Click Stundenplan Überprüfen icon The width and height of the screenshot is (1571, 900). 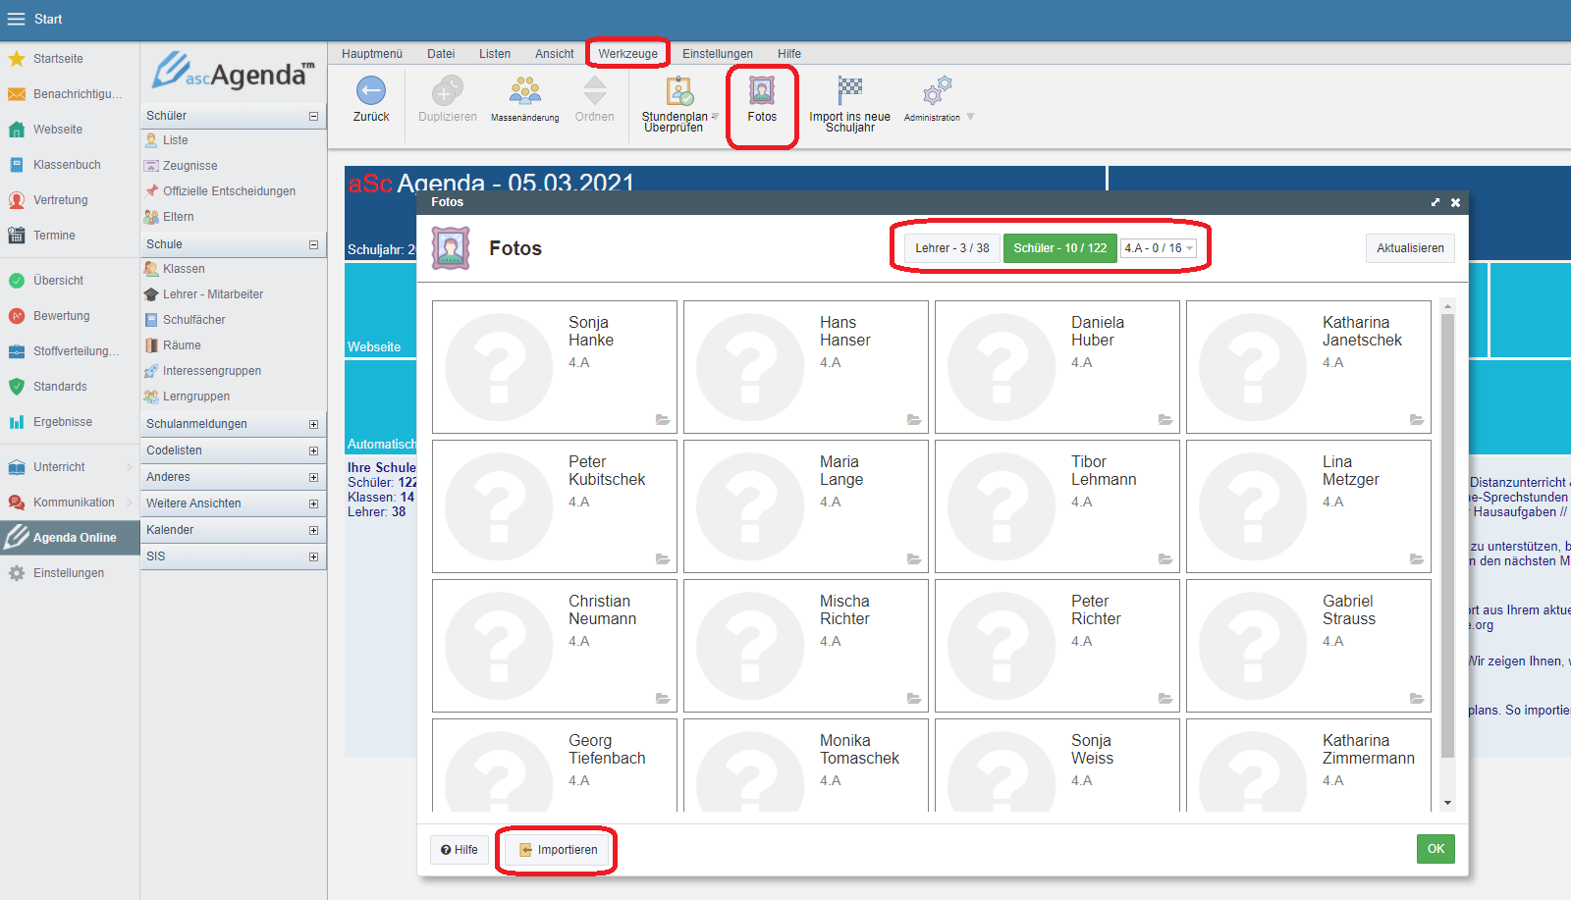[679, 91]
